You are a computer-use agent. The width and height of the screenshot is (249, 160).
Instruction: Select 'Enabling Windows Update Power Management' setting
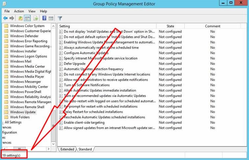pos(109,42)
